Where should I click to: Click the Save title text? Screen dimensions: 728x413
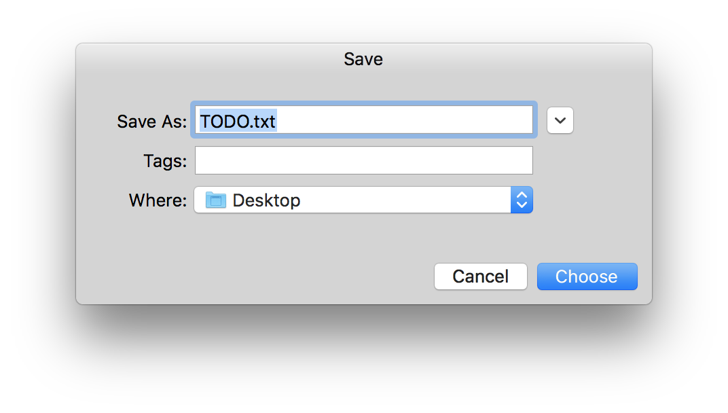click(363, 59)
